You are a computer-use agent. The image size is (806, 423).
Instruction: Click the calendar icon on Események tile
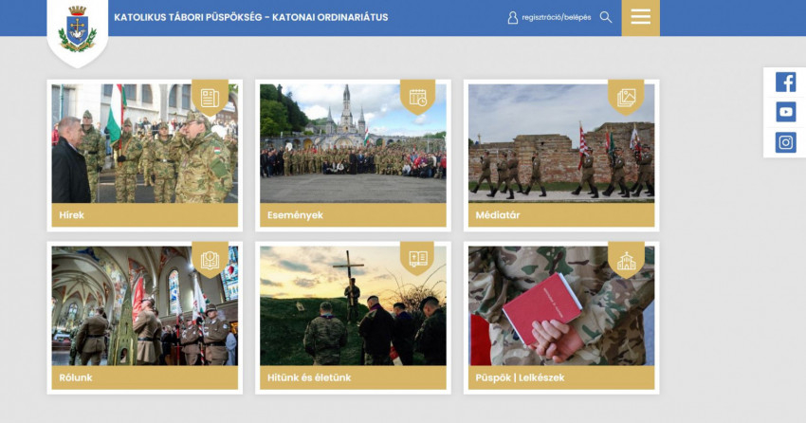417,97
